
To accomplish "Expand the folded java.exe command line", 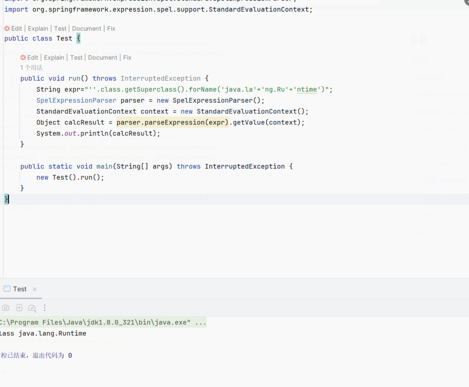I will 200,322.
